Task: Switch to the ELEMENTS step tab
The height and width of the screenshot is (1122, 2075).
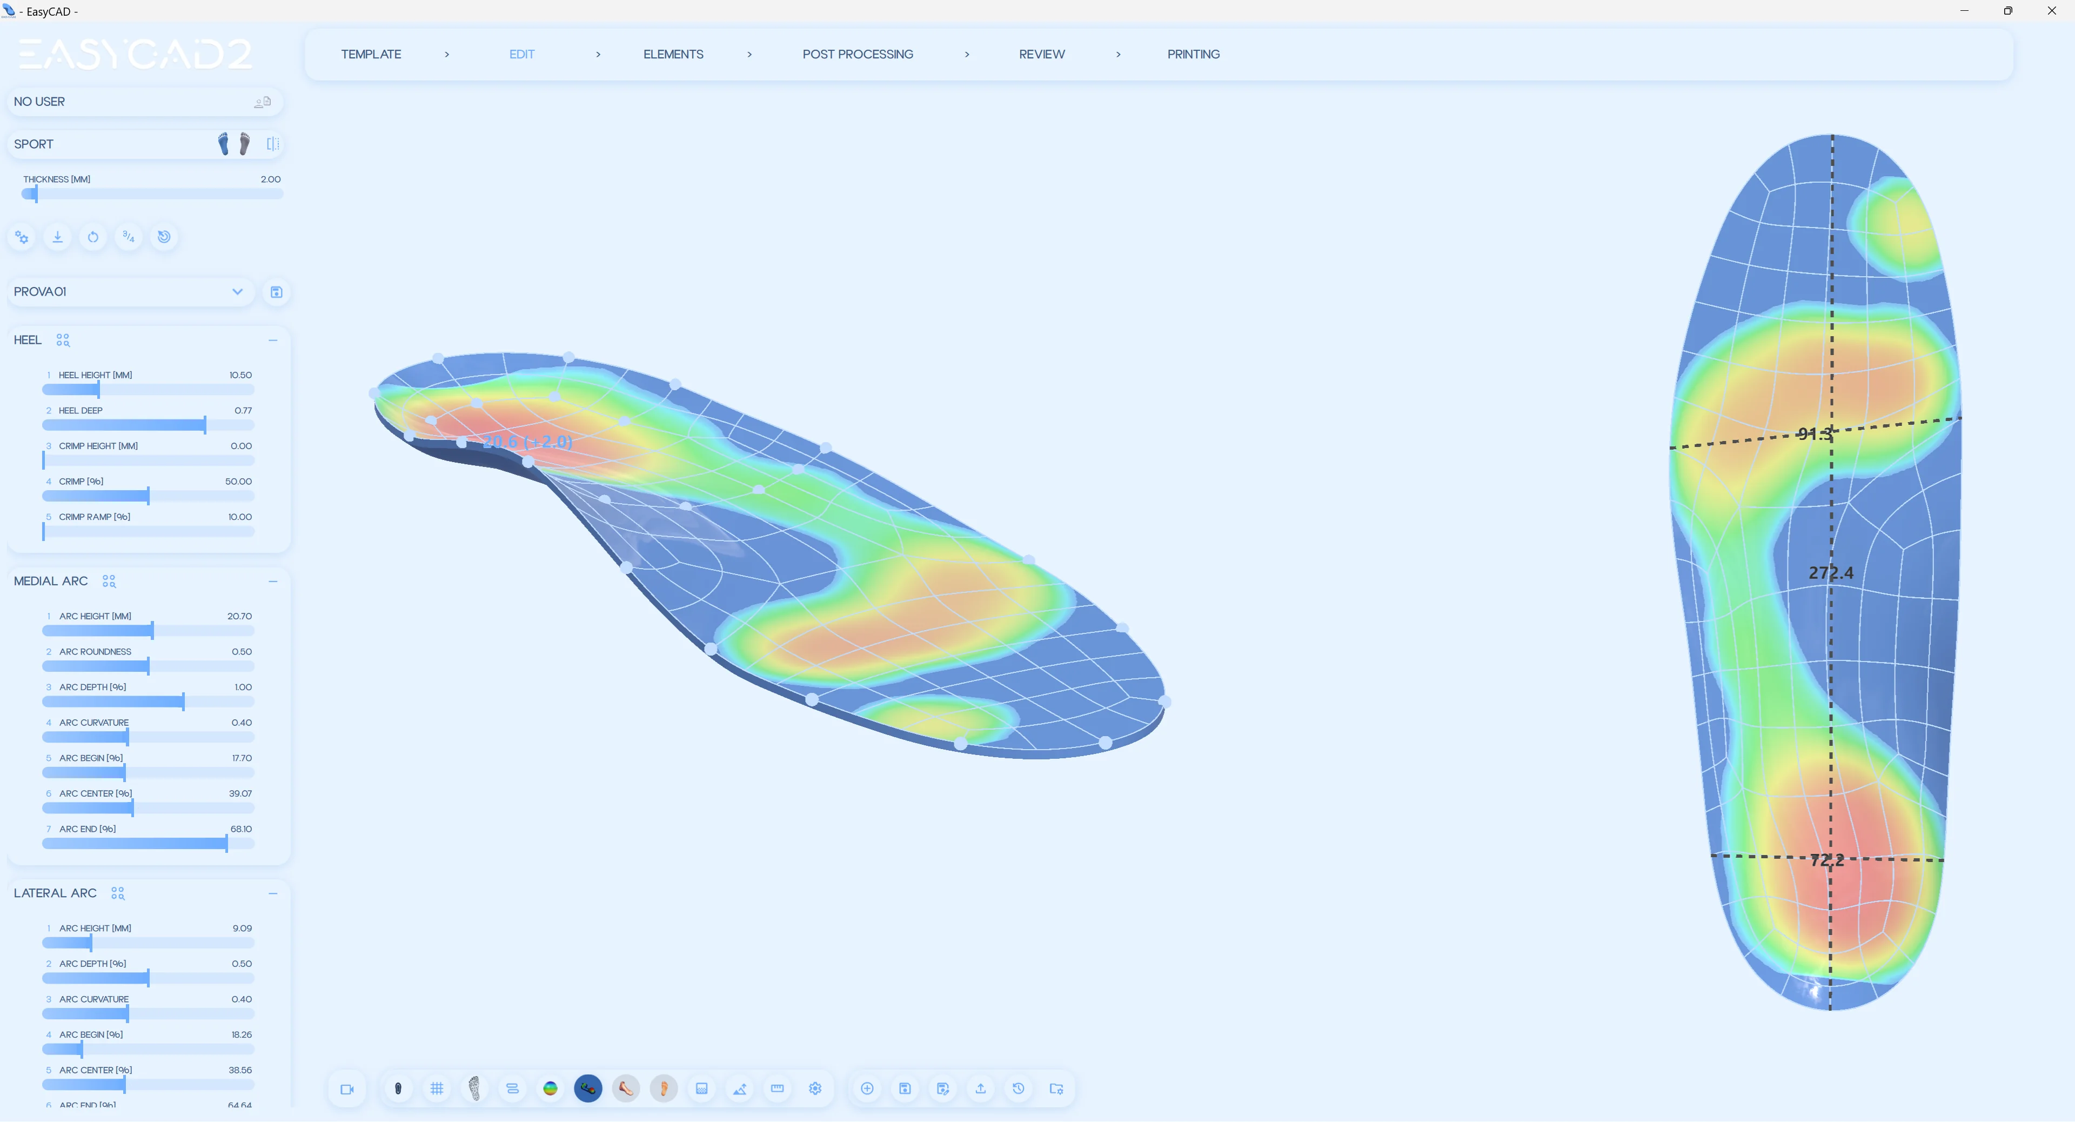Action: click(x=673, y=54)
